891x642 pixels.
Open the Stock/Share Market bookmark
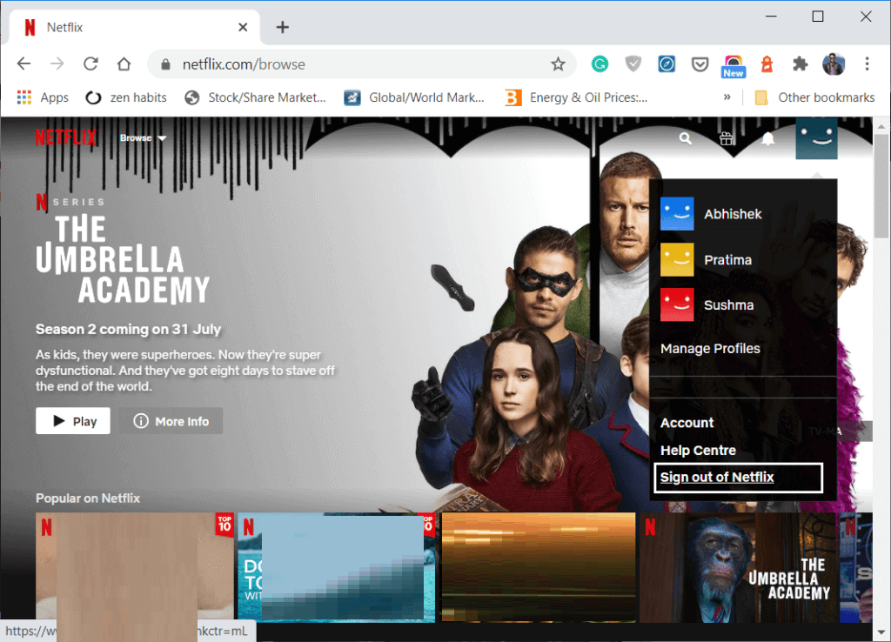point(256,97)
